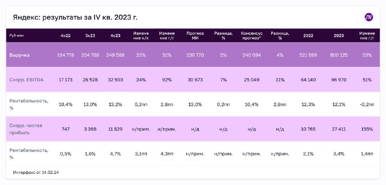Click net profit value 11 829
The width and height of the screenshot is (386, 185).
(115, 129)
